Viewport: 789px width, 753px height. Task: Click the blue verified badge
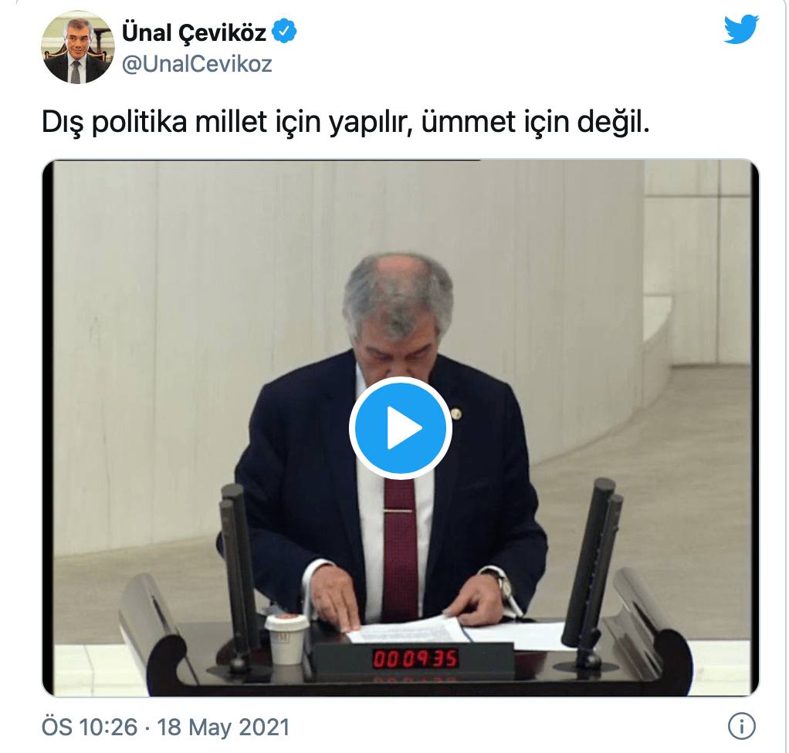[284, 31]
